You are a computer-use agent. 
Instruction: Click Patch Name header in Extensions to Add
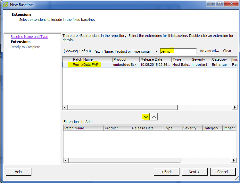click(x=83, y=128)
